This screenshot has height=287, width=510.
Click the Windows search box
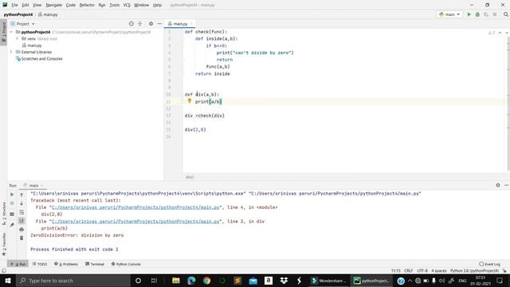click(73, 281)
